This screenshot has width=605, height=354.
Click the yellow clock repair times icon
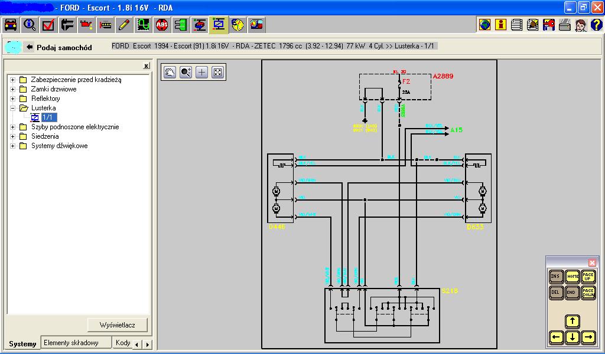tap(238, 25)
